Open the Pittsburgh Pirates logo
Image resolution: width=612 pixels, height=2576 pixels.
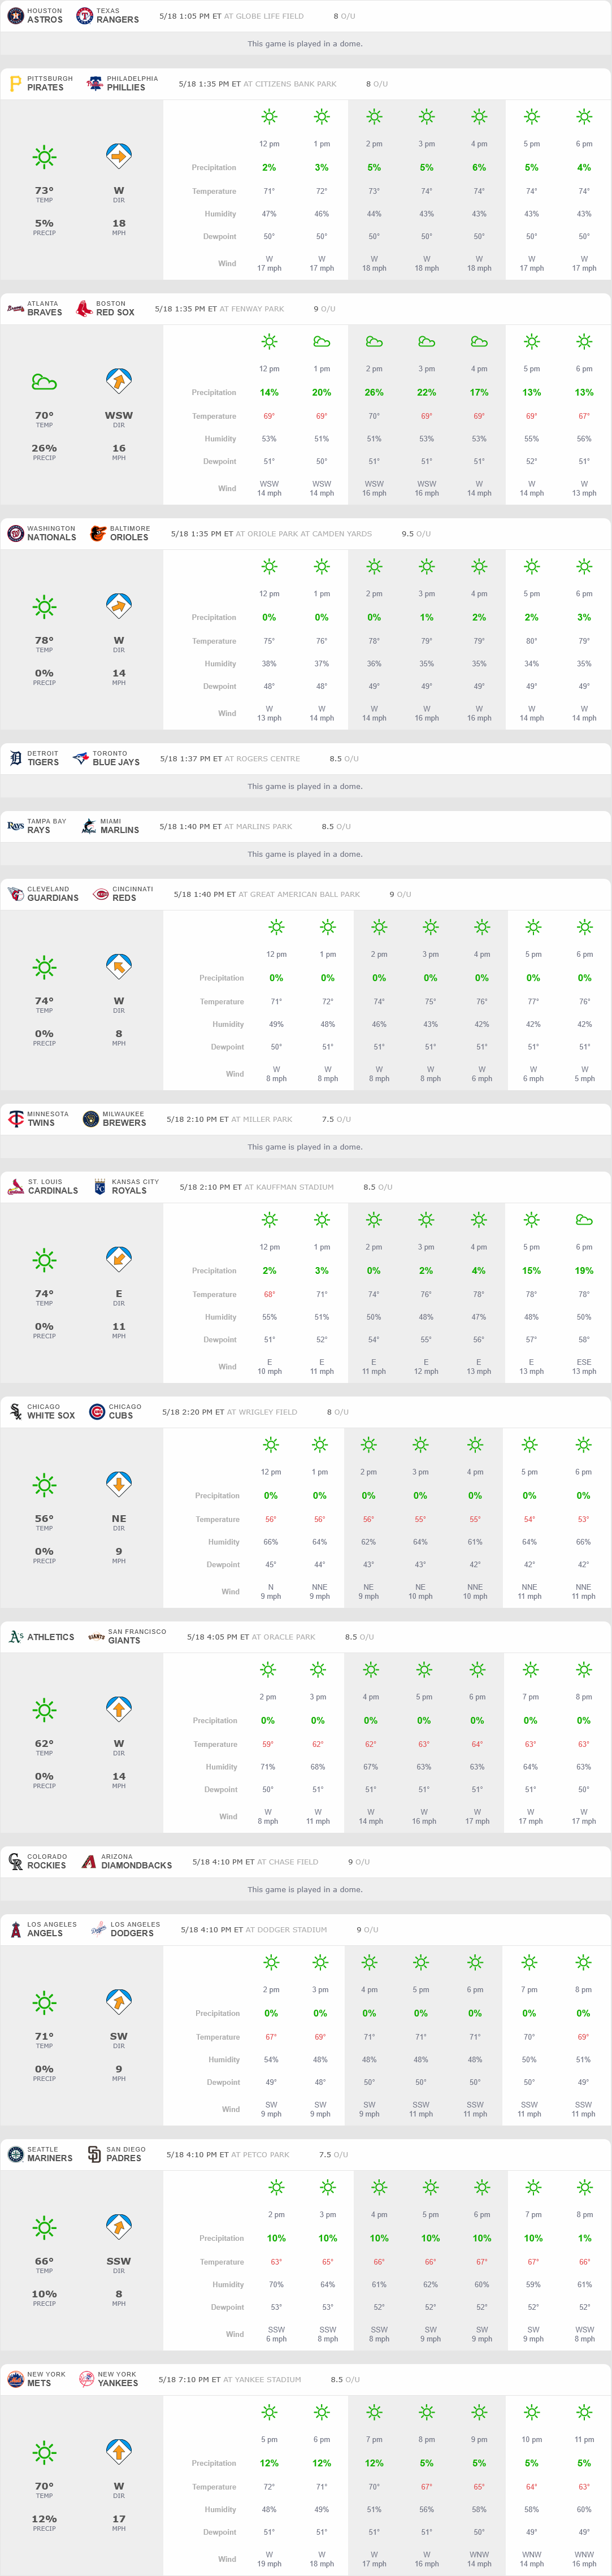(x=15, y=84)
